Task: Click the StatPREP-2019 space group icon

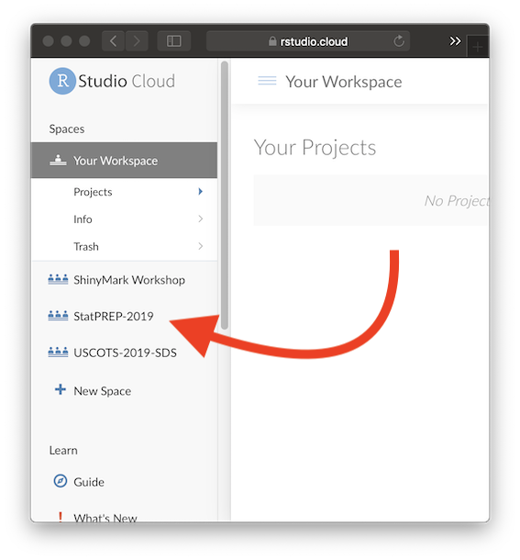Action: coord(58,316)
